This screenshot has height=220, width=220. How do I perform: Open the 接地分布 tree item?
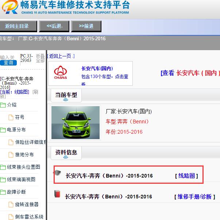tap(24, 154)
